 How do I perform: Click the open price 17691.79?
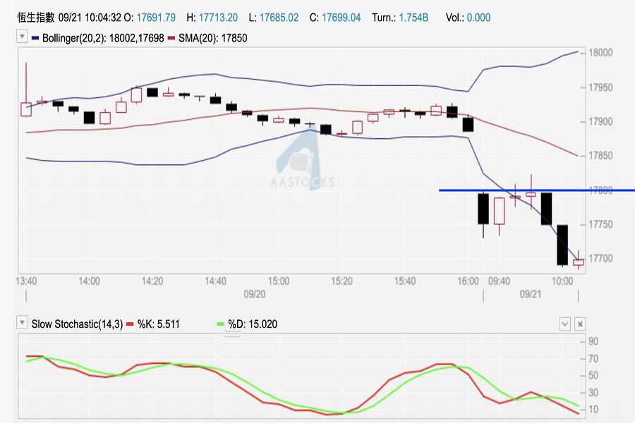click(x=156, y=18)
